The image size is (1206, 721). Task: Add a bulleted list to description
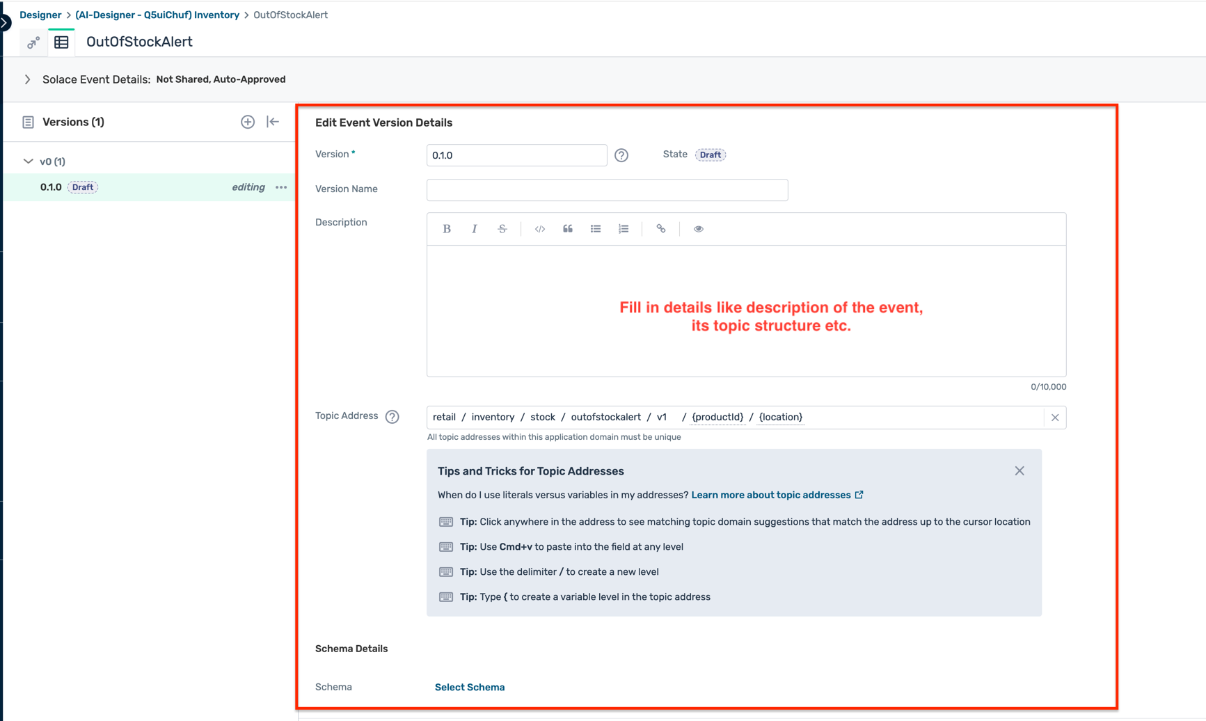tap(596, 229)
